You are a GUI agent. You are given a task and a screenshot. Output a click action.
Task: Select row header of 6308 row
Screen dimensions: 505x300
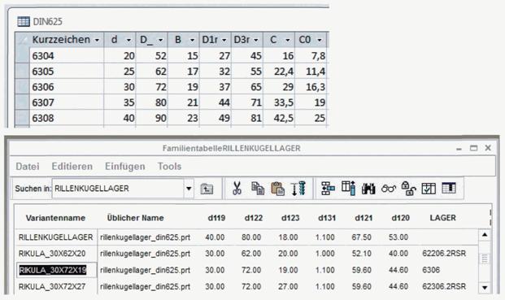pos(22,118)
